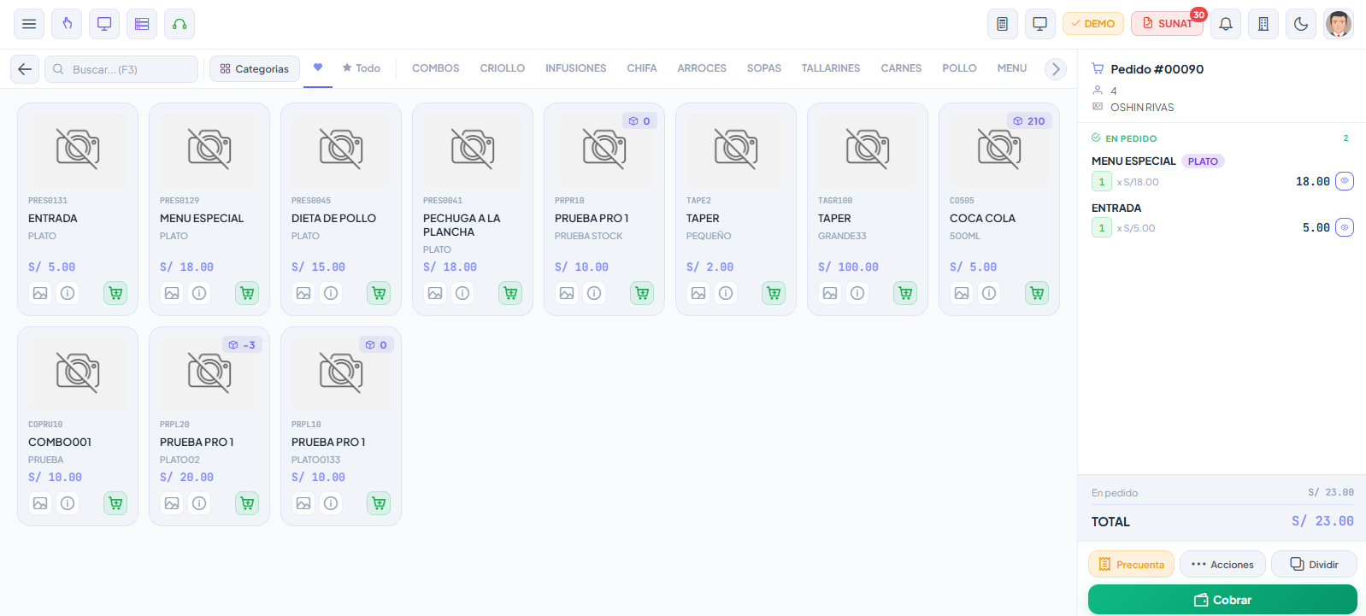This screenshot has height=616, width=1366.
Task: Click the touch hand pointer icon
Action: [67, 24]
